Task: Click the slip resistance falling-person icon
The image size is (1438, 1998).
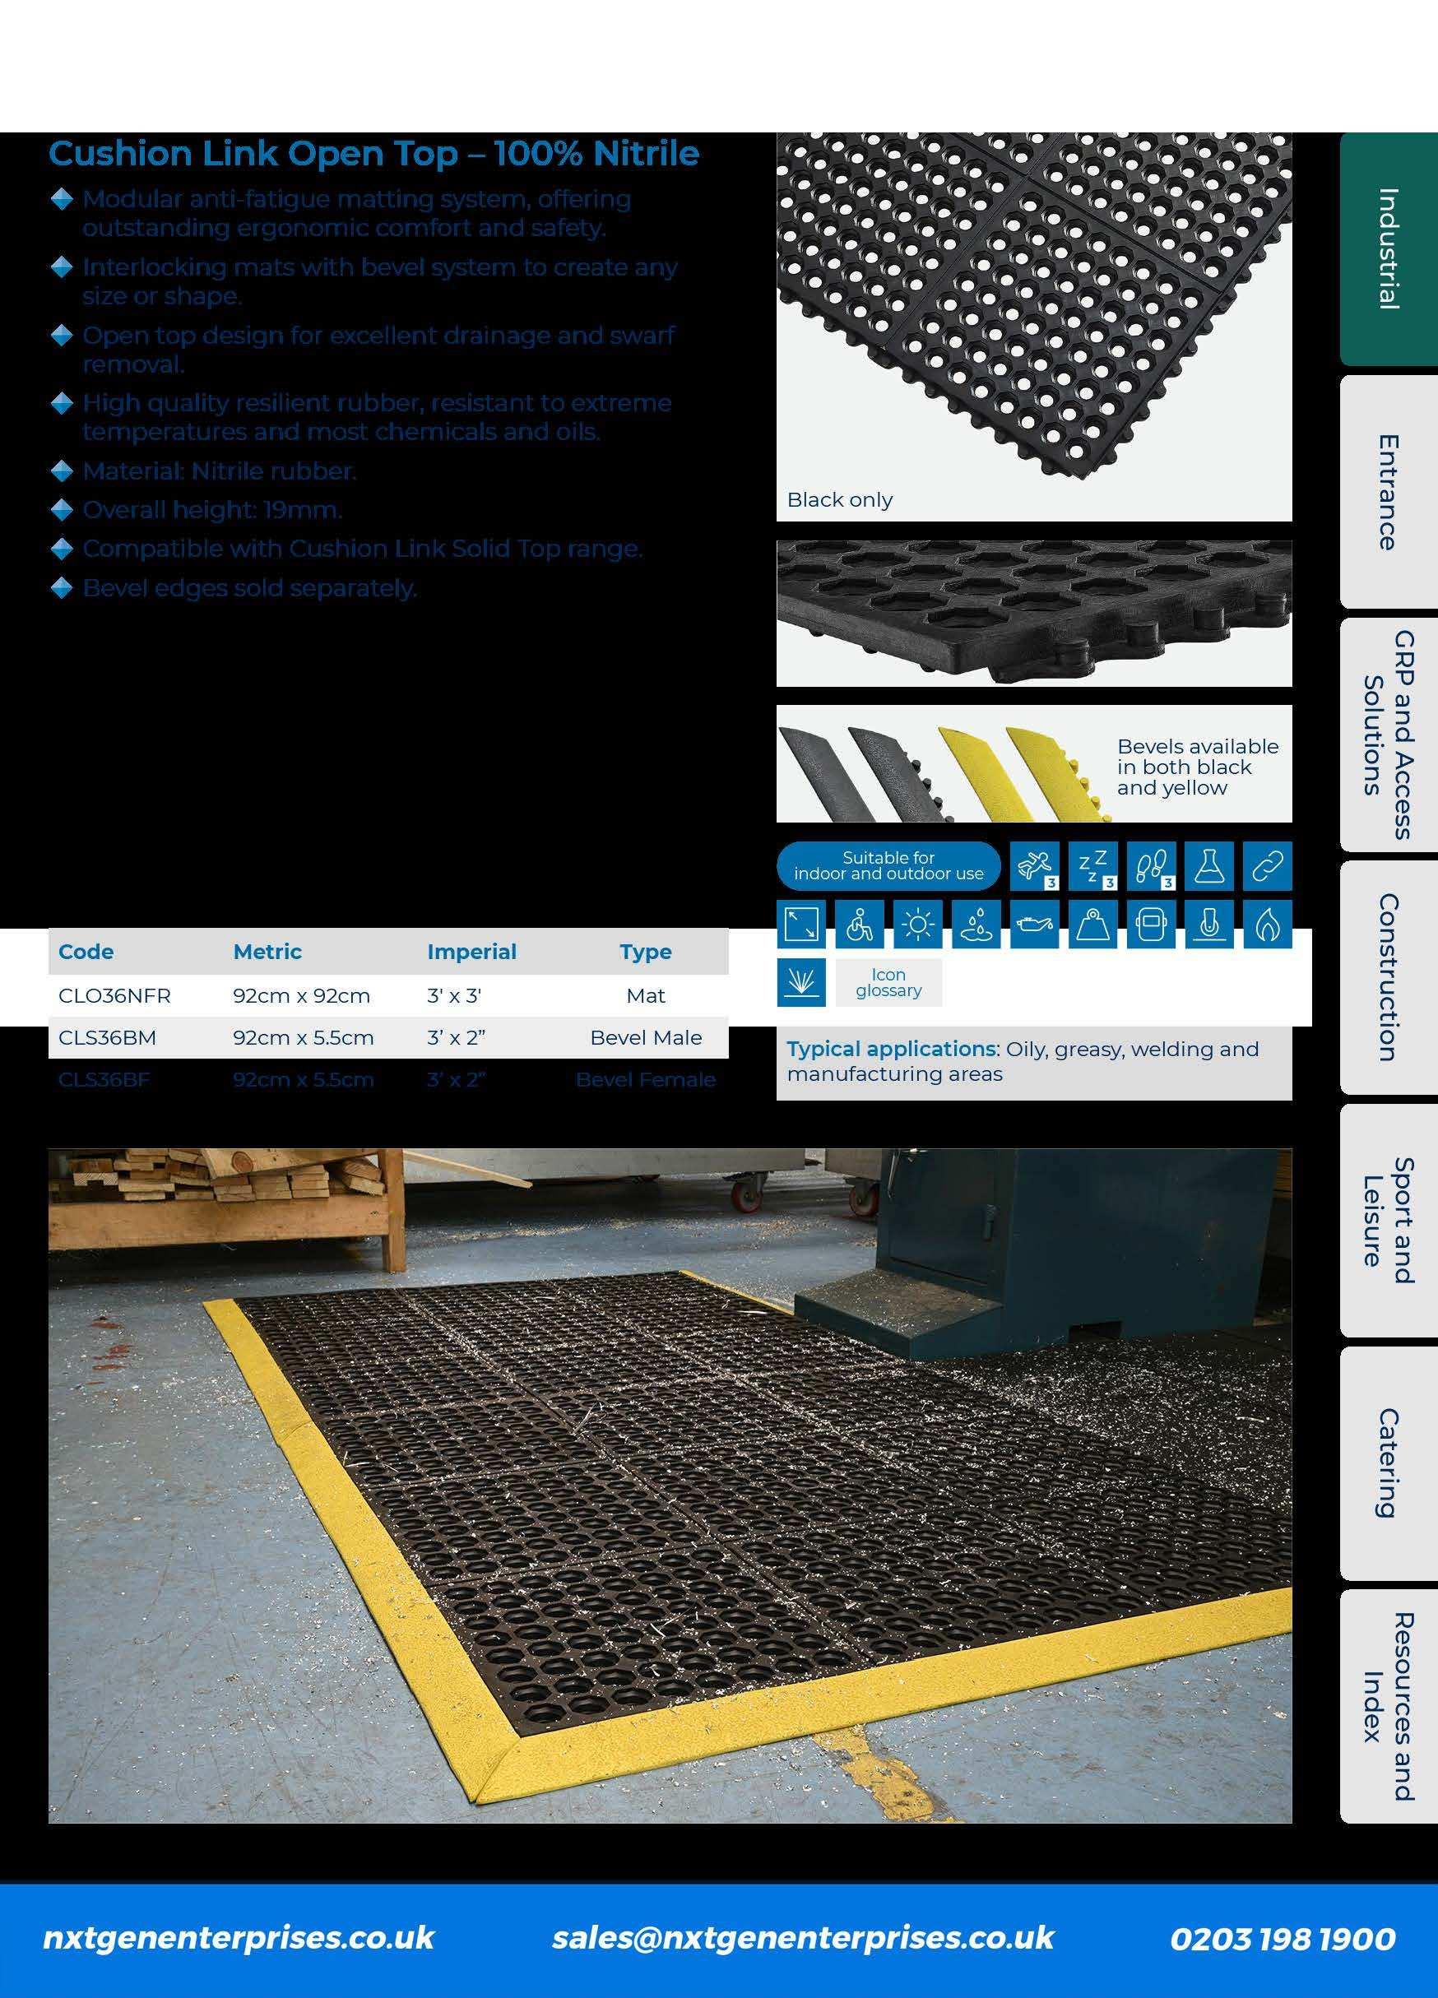Action: 1033,866
